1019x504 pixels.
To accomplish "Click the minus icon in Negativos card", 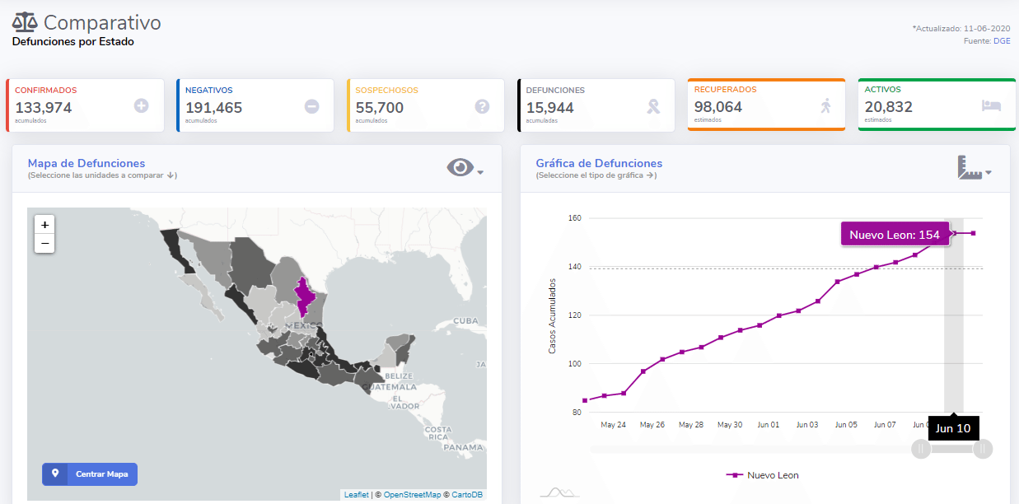I will point(311,105).
